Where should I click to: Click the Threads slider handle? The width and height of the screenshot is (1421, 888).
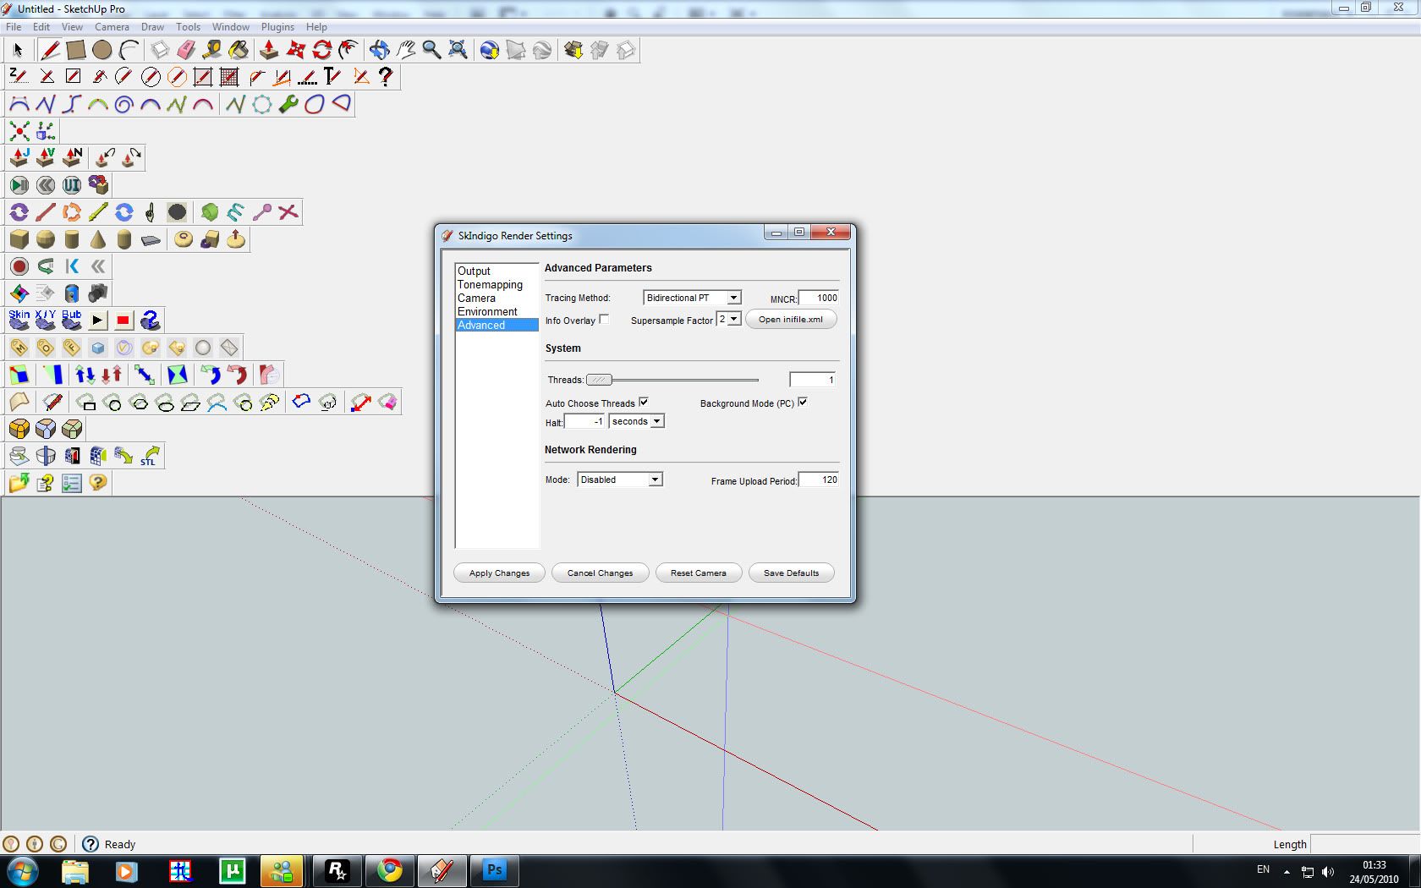pyautogui.click(x=599, y=380)
